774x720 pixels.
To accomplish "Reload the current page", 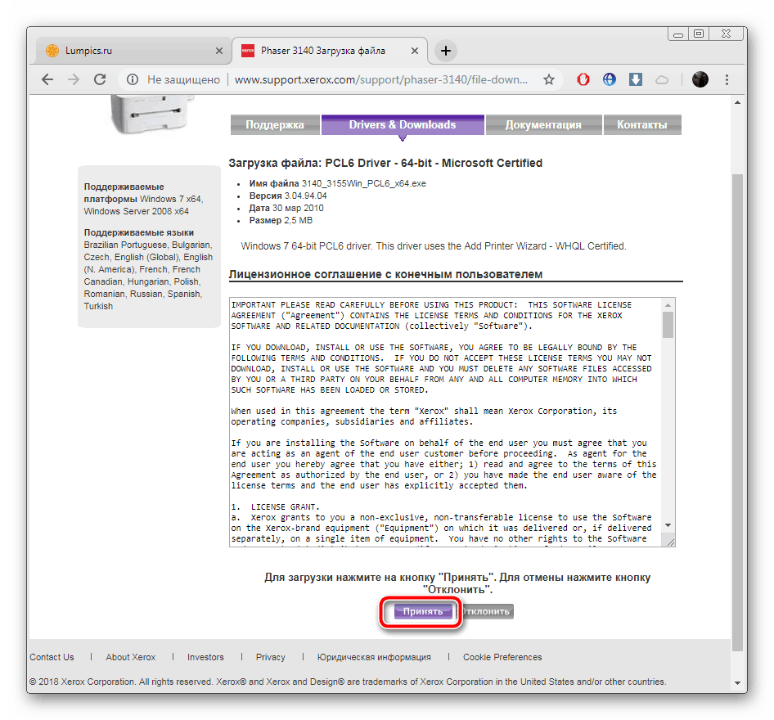I will [x=100, y=79].
